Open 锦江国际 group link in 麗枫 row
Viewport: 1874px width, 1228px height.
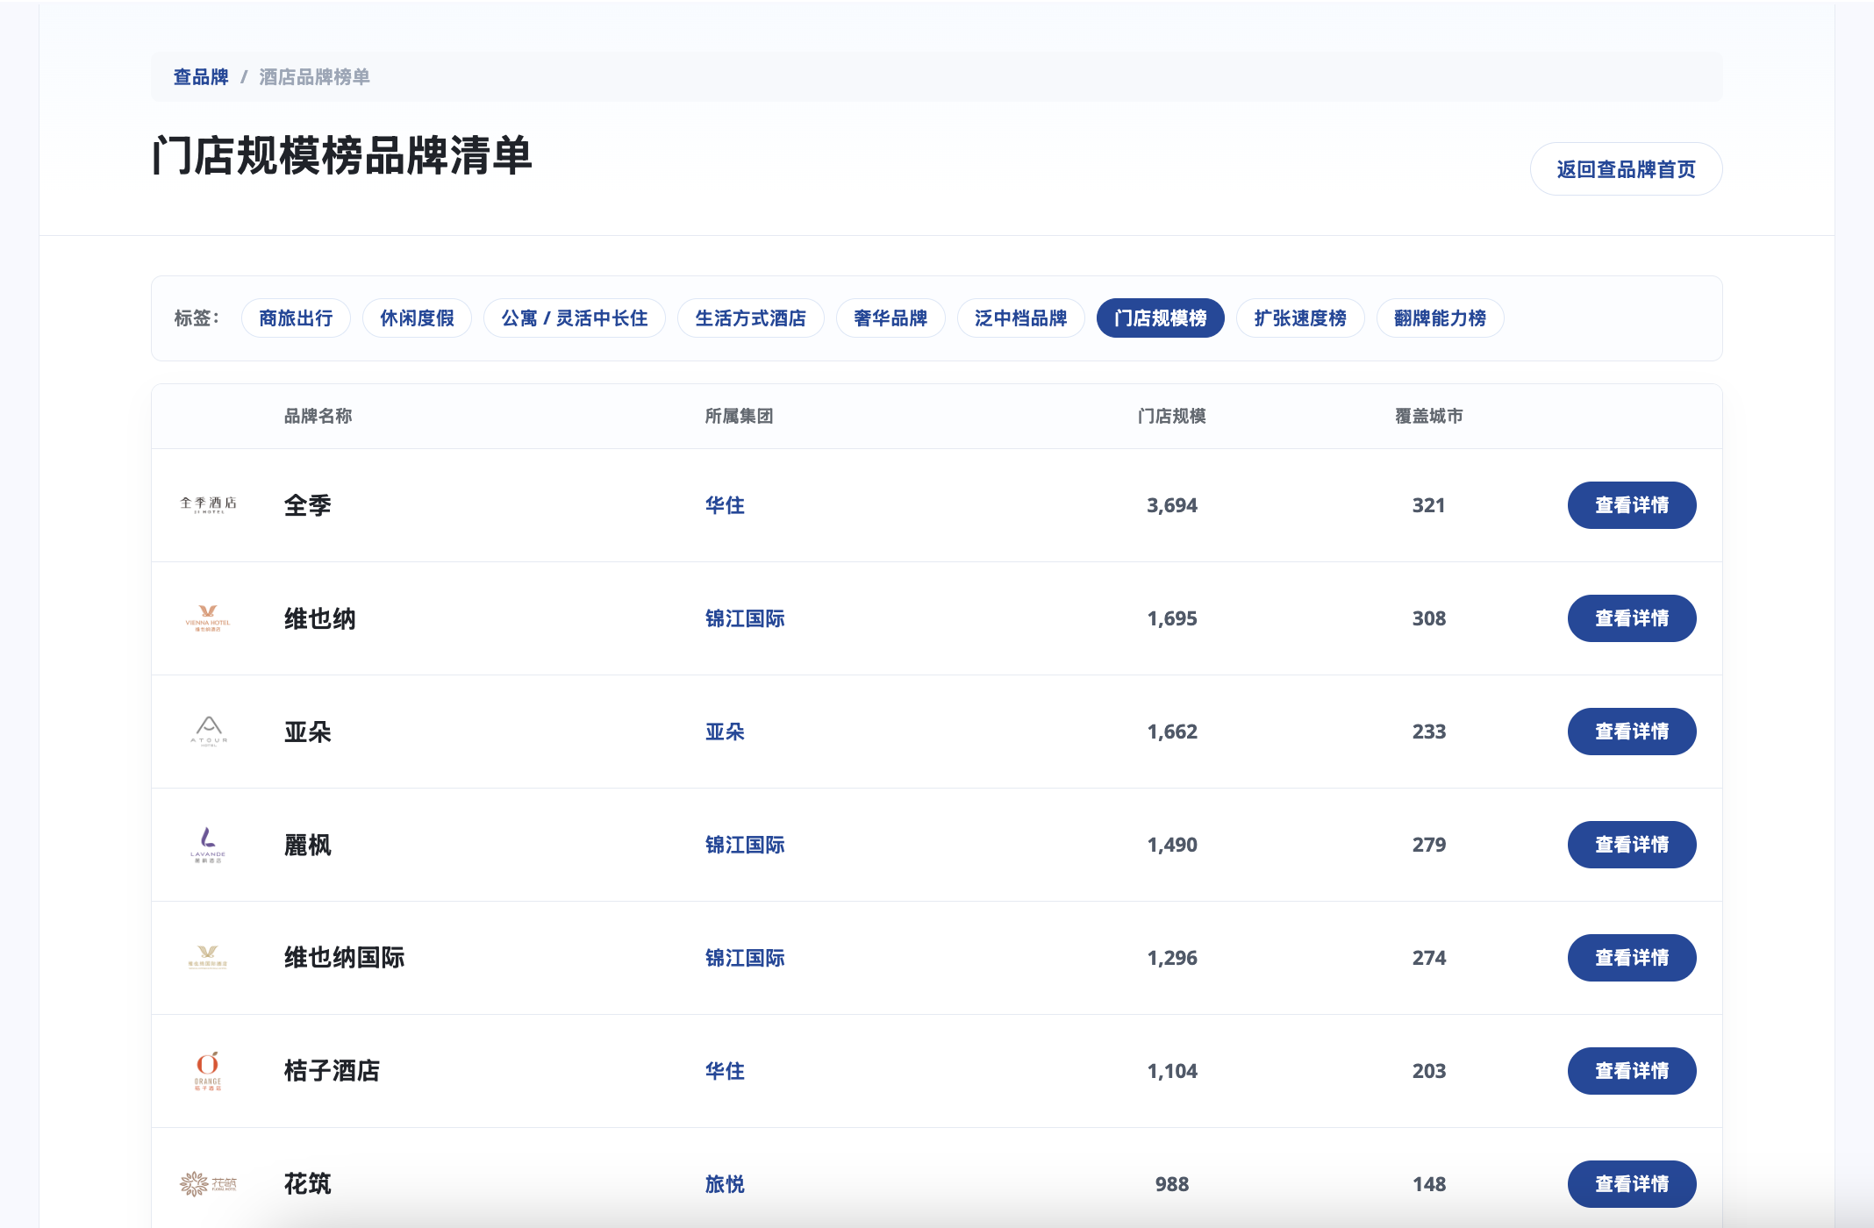(745, 845)
